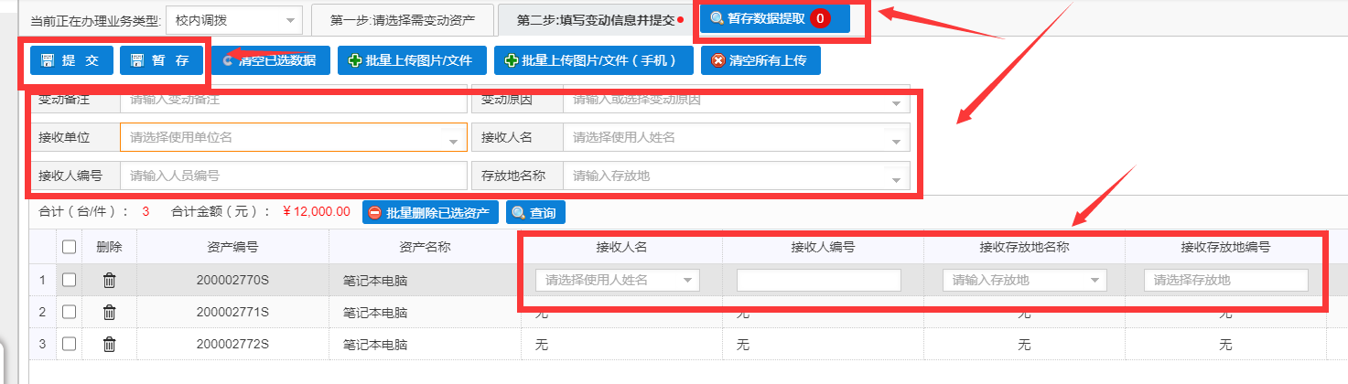Click the 接收人编号 input field in form
Screen dimensions: 1348x384
pos(293,176)
